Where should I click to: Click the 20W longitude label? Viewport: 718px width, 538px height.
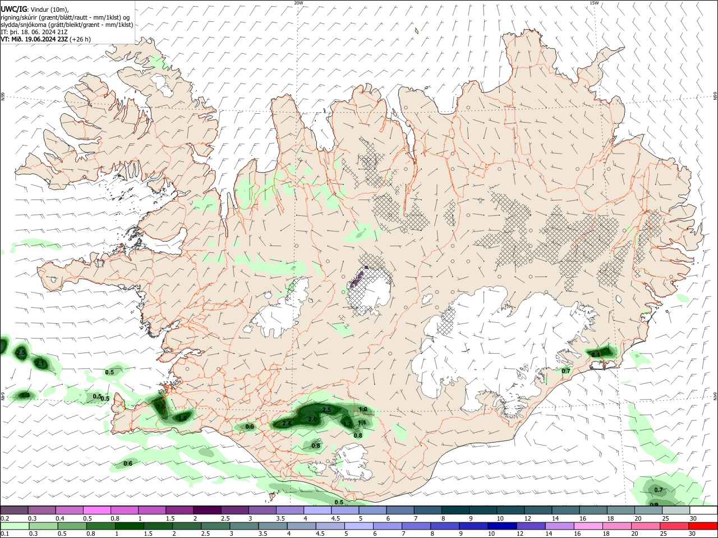point(298,3)
